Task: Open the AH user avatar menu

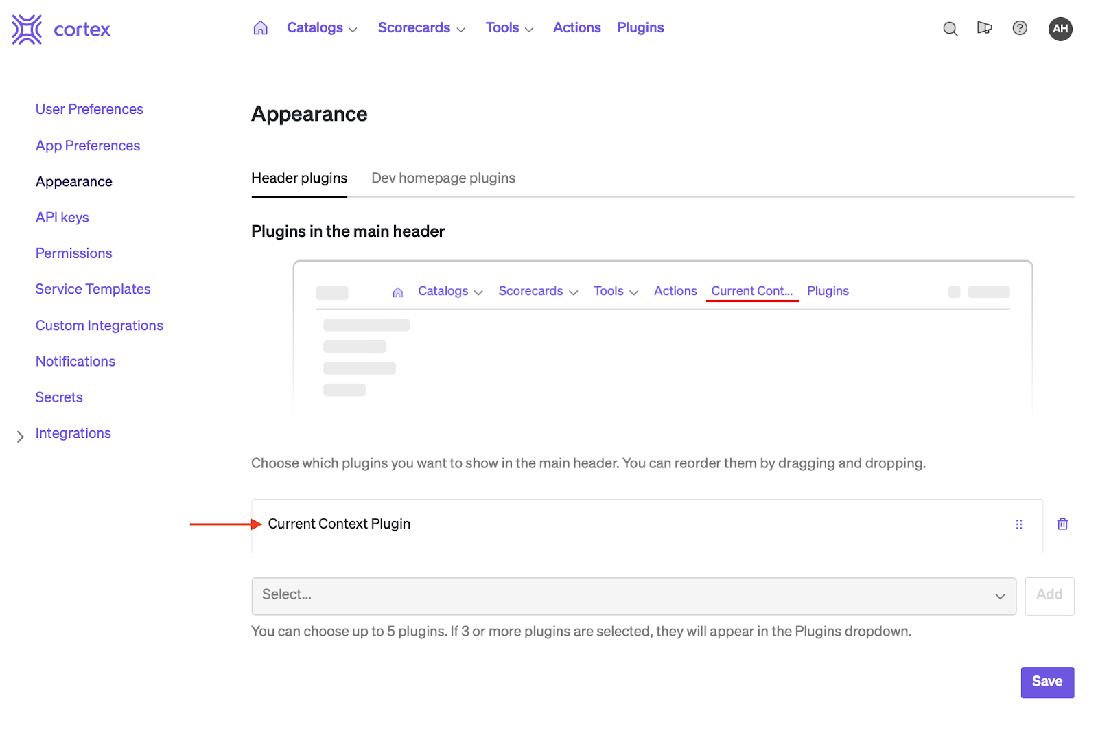Action: pos(1060,29)
